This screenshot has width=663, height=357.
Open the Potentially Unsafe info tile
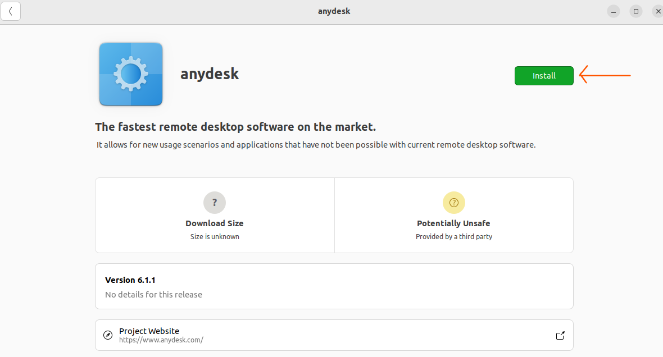pos(453,215)
